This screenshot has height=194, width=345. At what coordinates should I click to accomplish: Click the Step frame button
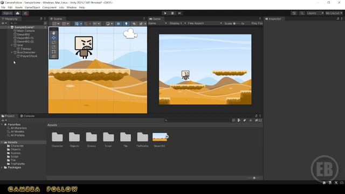[x=180, y=13]
